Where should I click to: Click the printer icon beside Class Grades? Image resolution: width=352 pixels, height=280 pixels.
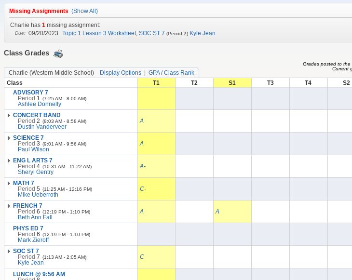click(x=58, y=53)
